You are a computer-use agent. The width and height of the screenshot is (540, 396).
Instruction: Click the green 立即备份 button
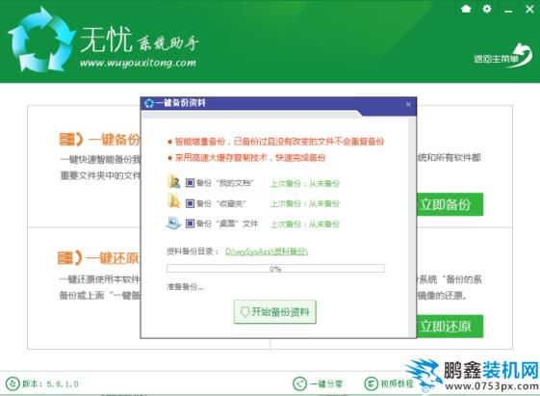[450, 204]
